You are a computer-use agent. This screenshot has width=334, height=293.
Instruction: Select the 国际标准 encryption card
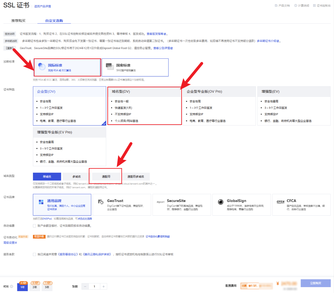pyautogui.click(x=67, y=67)
